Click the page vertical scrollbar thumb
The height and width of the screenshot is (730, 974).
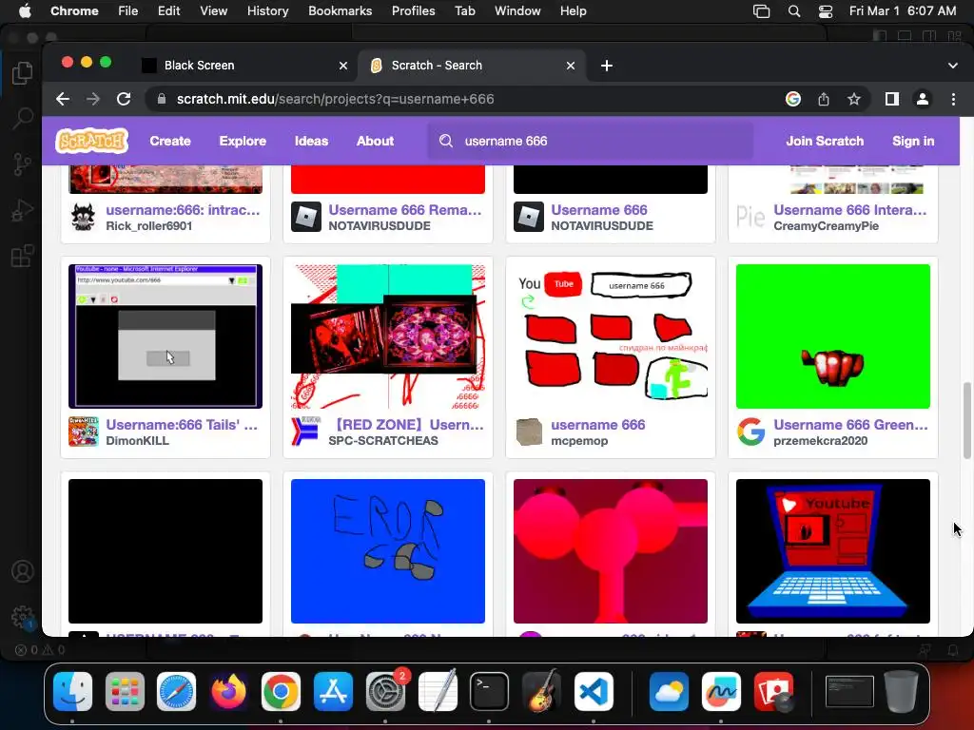point(966,421)
